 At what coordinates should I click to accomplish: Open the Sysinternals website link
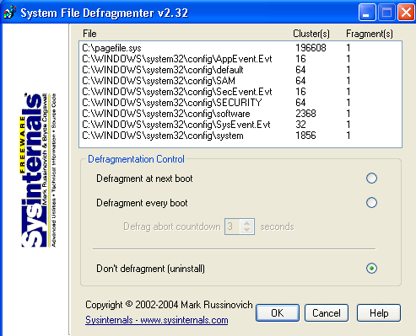click(157, 320)
